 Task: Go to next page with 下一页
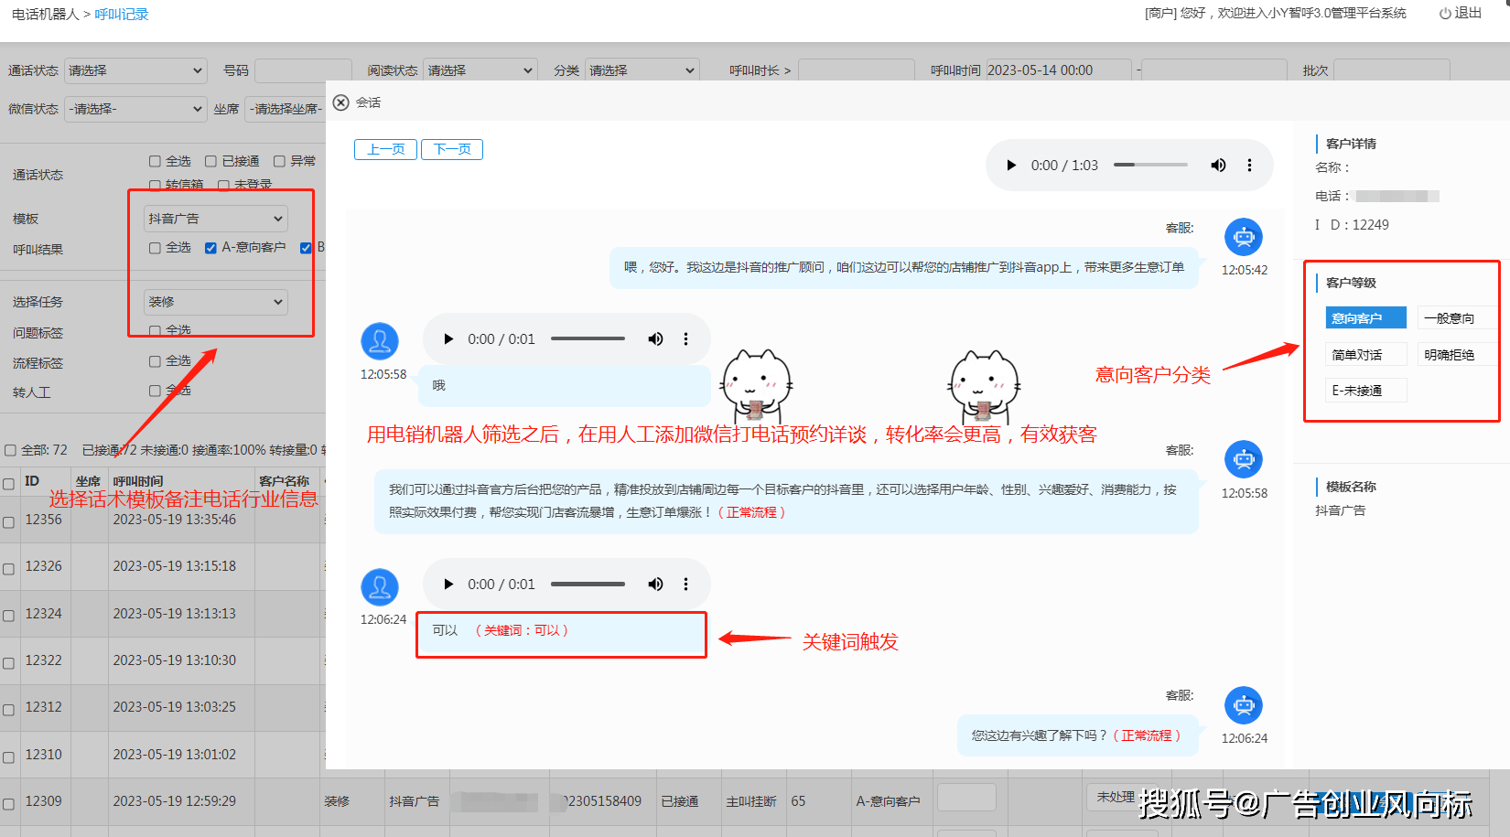452,149
